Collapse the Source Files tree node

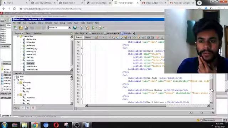click(17, 36)
